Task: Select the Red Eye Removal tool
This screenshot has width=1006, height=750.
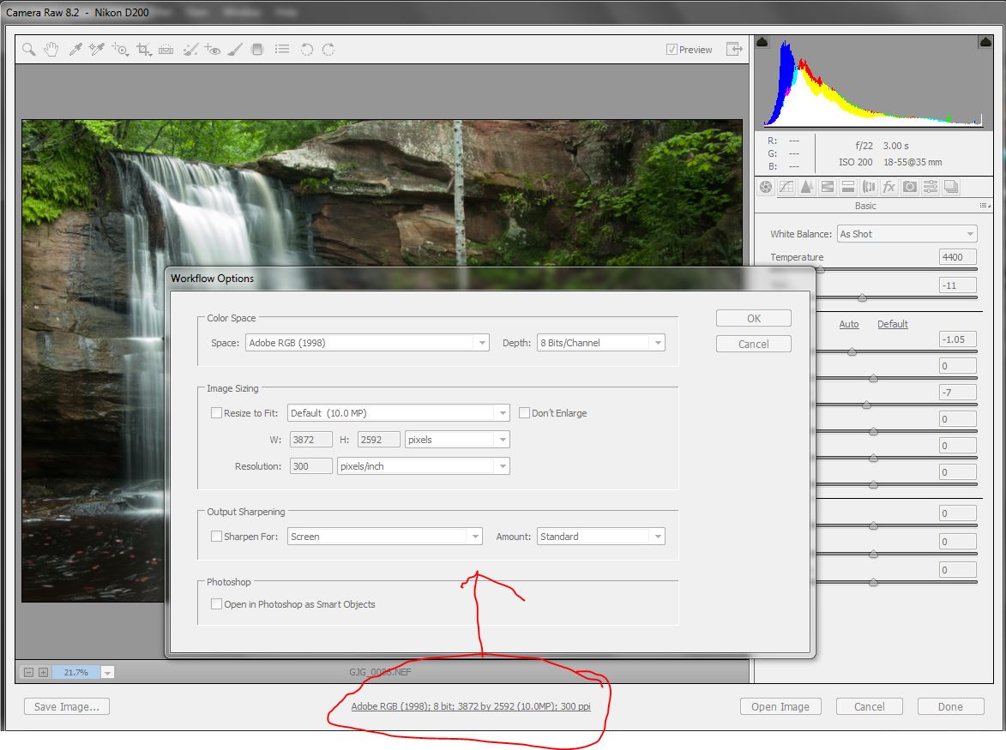Action: point(213,50)
